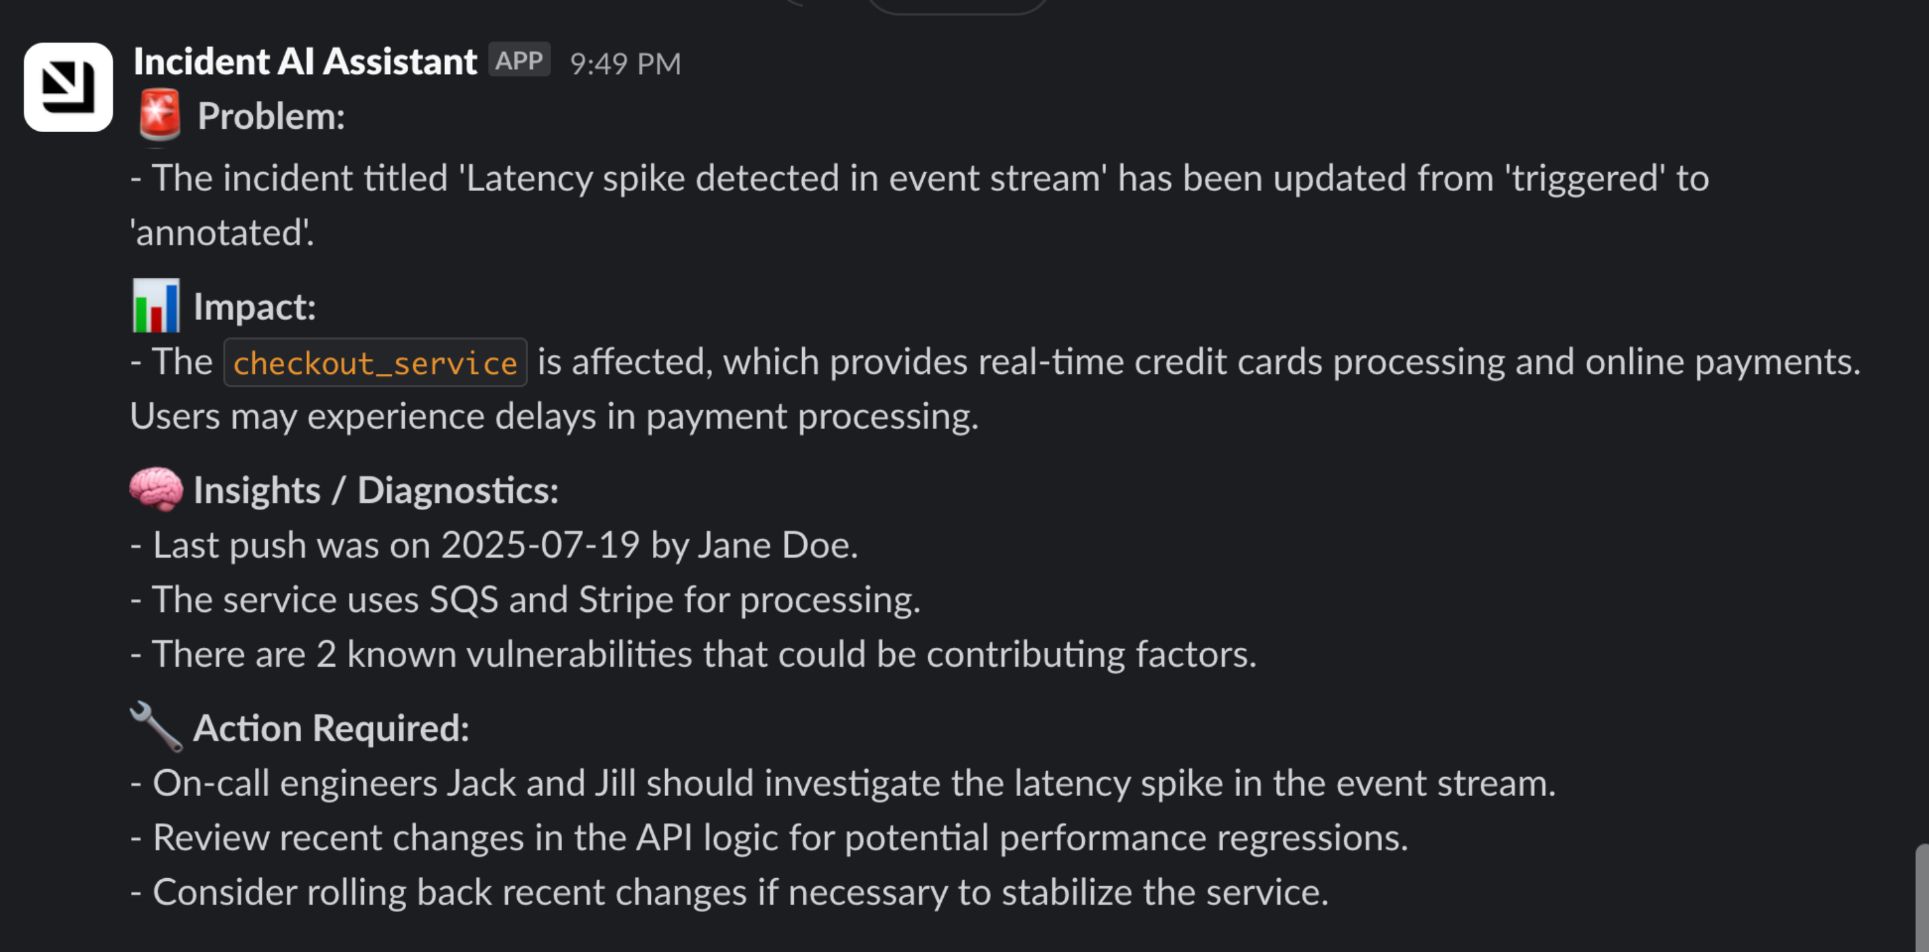Click the Insights / Diagnostics: heading
The image size is (1929, 952).
376,491
